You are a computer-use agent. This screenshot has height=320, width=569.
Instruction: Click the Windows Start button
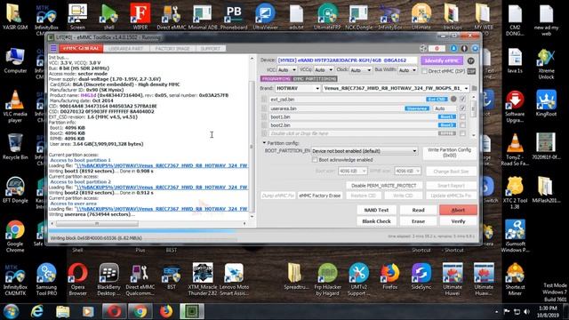coord(11,312)
